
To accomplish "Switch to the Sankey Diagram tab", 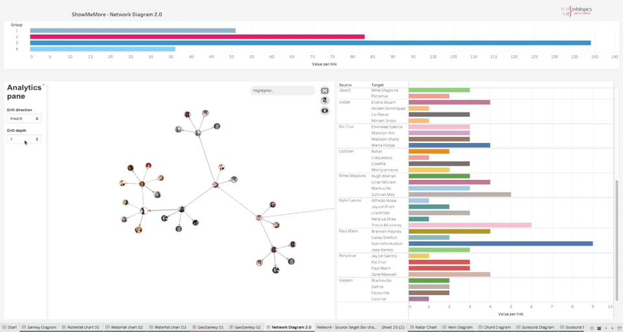I will point(39,327).
